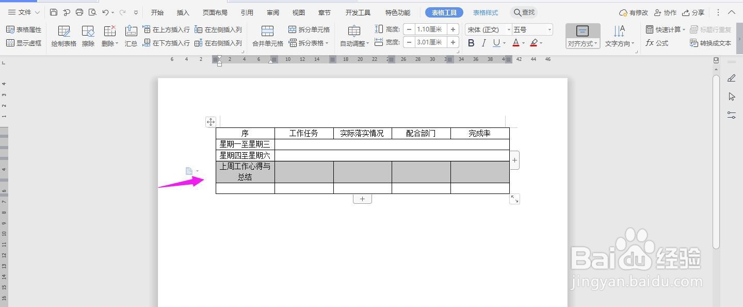Switch to the 插入 tab
The image size is (743, 307).
click(183, 12)
